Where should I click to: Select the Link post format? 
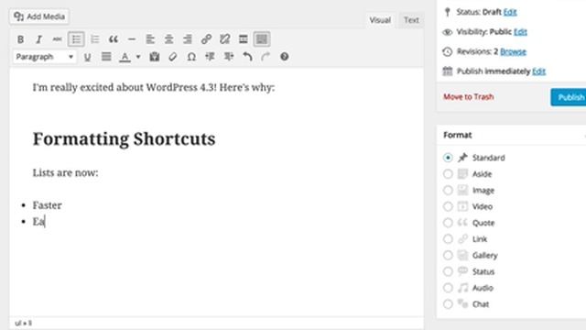[448, 239]
